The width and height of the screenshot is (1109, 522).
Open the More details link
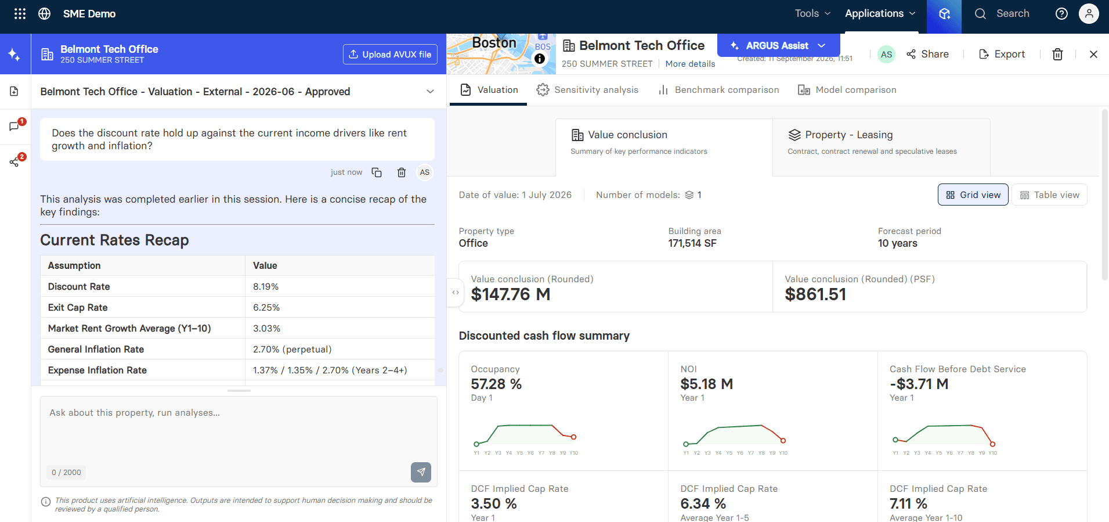pyautogui.click(x=690, y=64)
